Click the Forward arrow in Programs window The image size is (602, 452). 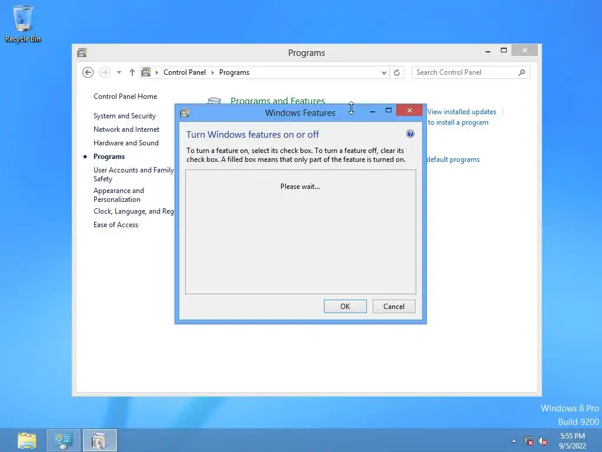click(105, 72)
